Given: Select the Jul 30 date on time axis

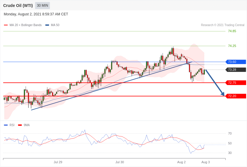Looking at the screenshot, I should 119,162.
